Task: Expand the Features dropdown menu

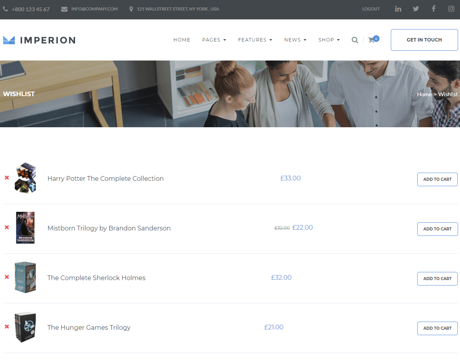Action: pos(255,40)
